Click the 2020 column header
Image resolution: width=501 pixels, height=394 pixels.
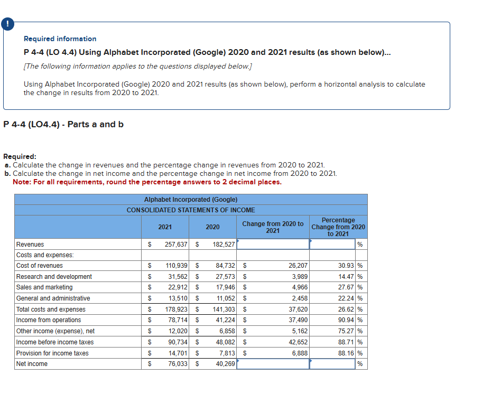pyautogui.click(x=211, y=227)
